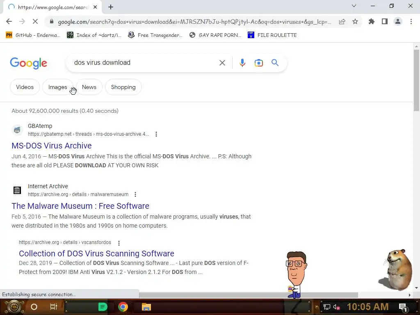Share this page from address bar
Viewport: 420px width, 315px height.
tap(342, 22)
